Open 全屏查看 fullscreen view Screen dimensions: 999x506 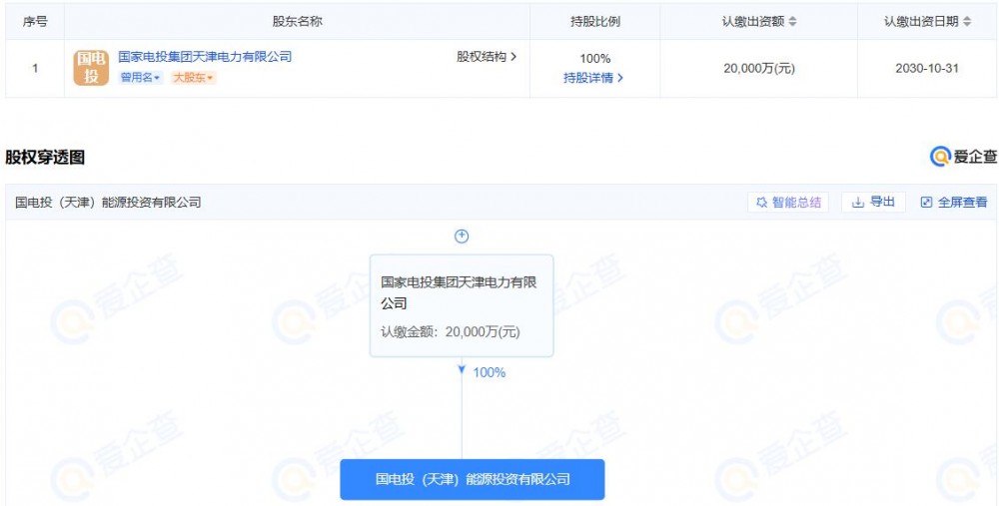(953, 203)
